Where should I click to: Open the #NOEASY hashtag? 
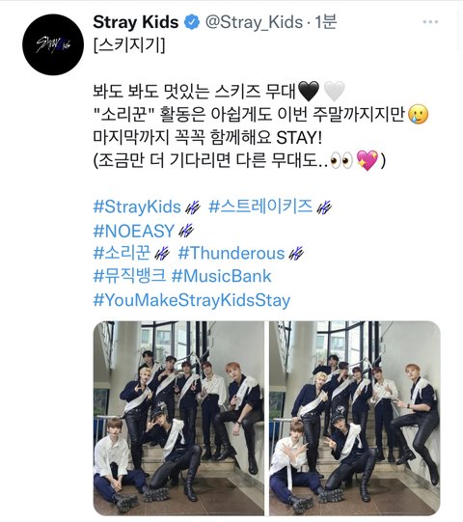point(134,231)
